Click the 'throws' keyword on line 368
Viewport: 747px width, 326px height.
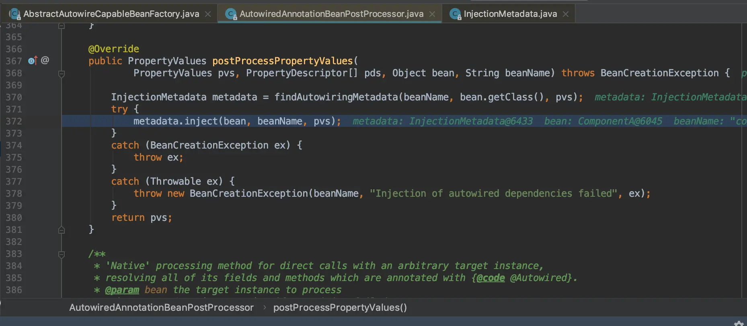[578, 73]
